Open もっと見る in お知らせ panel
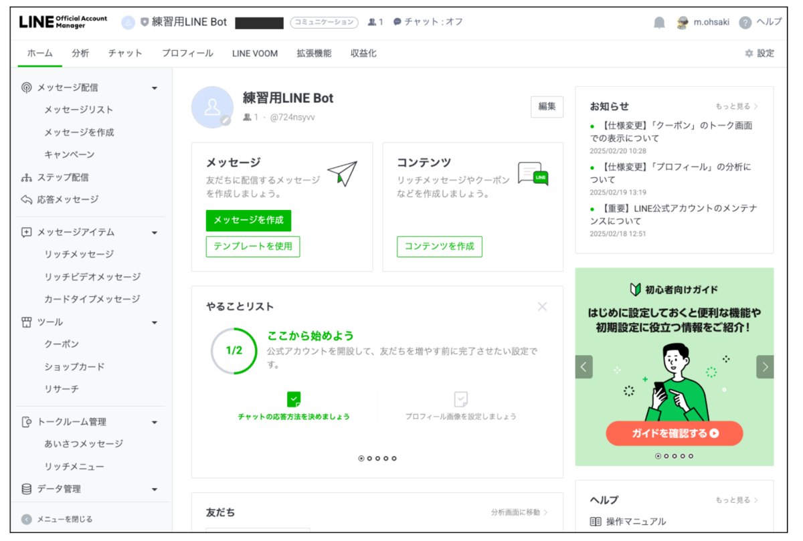The image size is (803, 541). [x=737, y=106]
